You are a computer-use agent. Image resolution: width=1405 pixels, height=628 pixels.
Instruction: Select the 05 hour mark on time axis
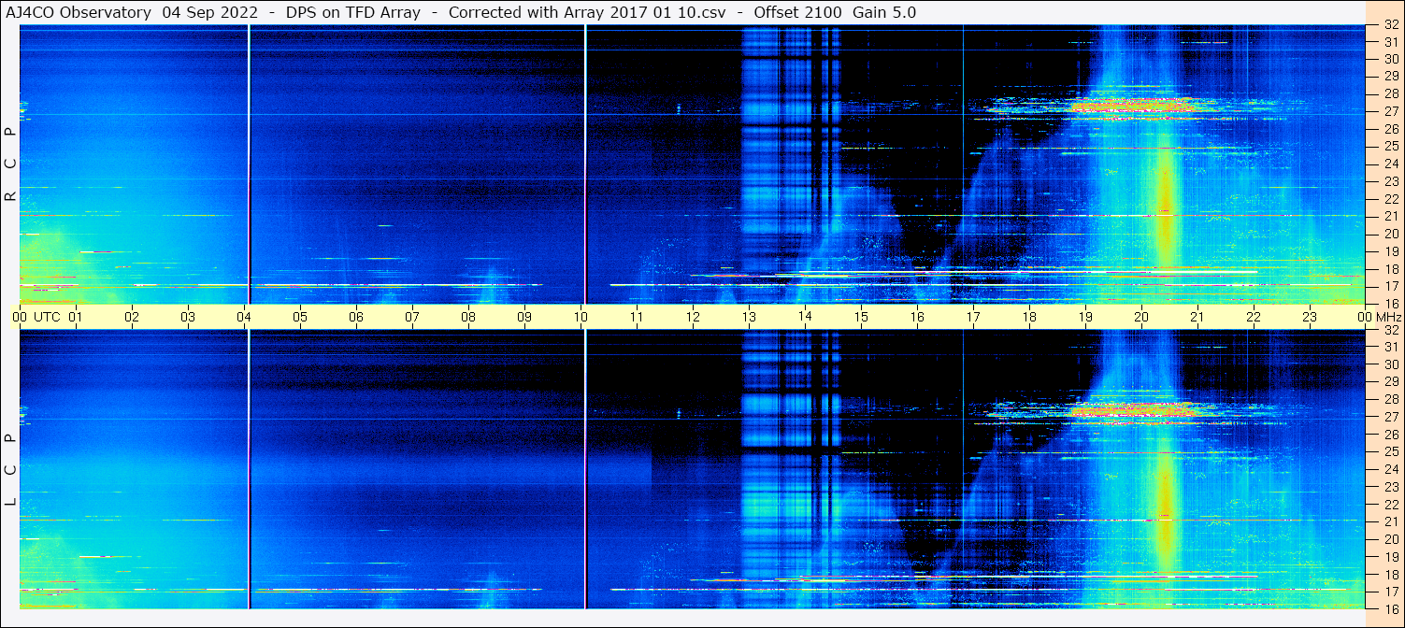300,317
